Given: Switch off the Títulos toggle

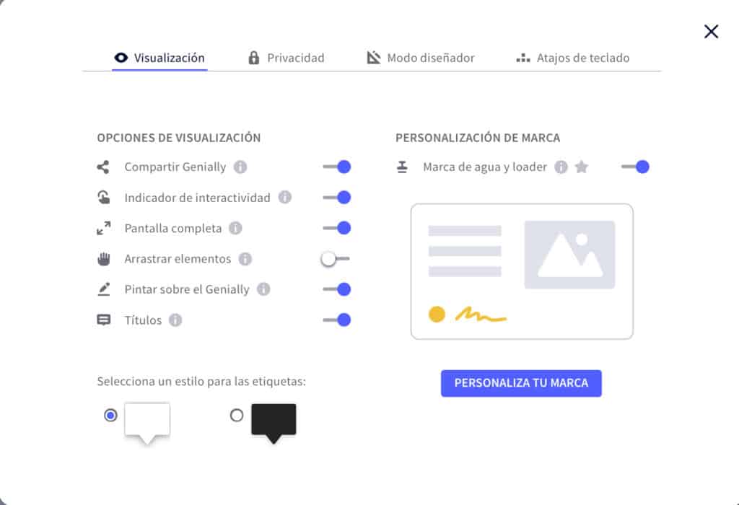Looking at the screenshot, I should 336,320.
